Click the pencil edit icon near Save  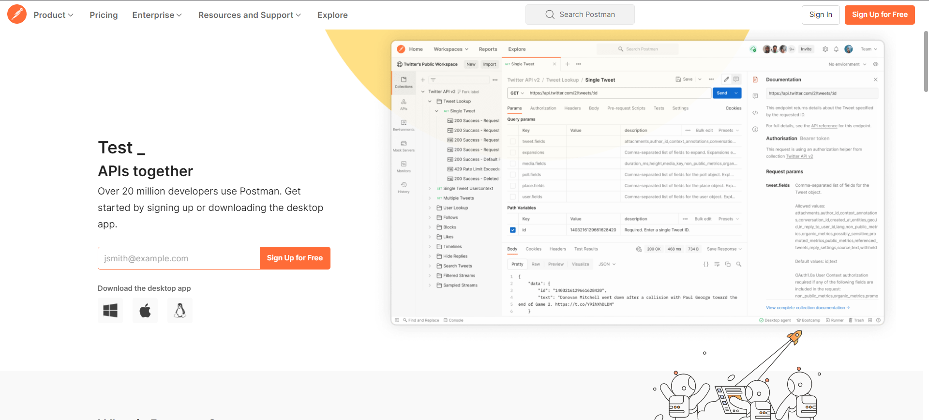pos(726,79)
